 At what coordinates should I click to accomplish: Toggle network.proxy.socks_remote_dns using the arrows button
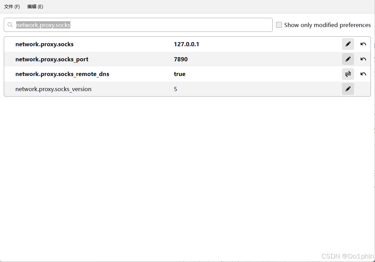(348, 74)
